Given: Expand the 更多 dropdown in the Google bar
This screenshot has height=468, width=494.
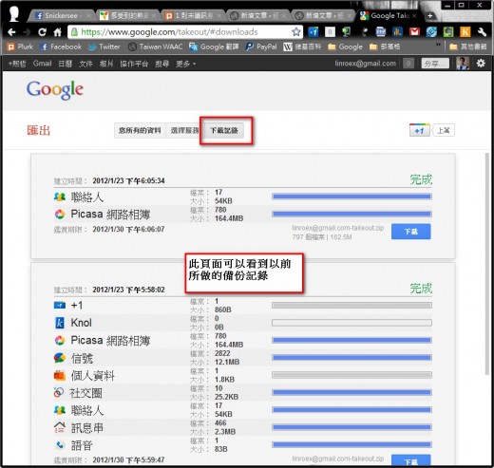Looking at the screenshot, I should pos(186,64).
